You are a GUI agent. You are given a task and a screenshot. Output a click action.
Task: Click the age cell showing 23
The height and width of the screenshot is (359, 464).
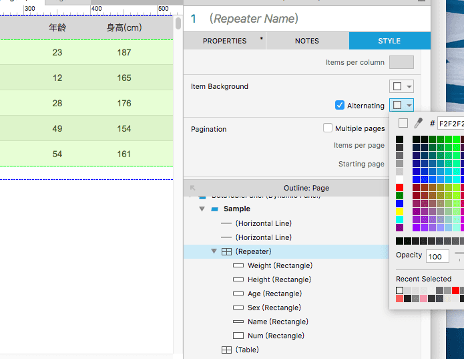(57, 52)
